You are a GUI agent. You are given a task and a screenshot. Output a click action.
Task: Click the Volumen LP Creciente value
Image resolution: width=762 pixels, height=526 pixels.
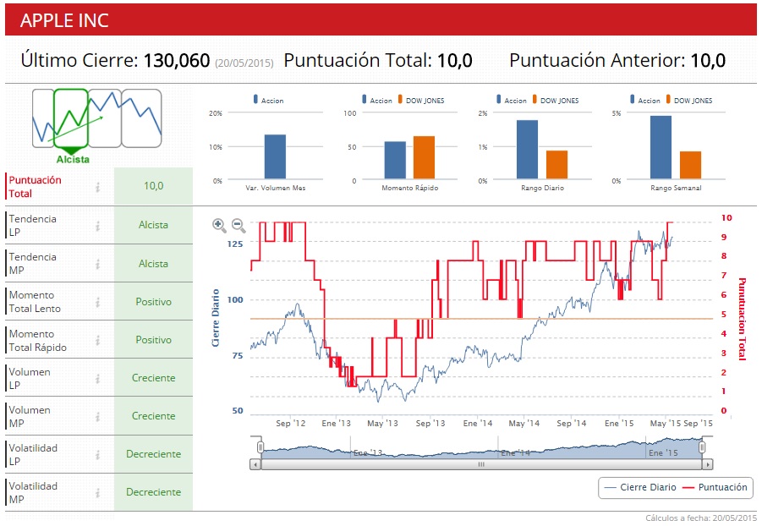tap(154, 378)
